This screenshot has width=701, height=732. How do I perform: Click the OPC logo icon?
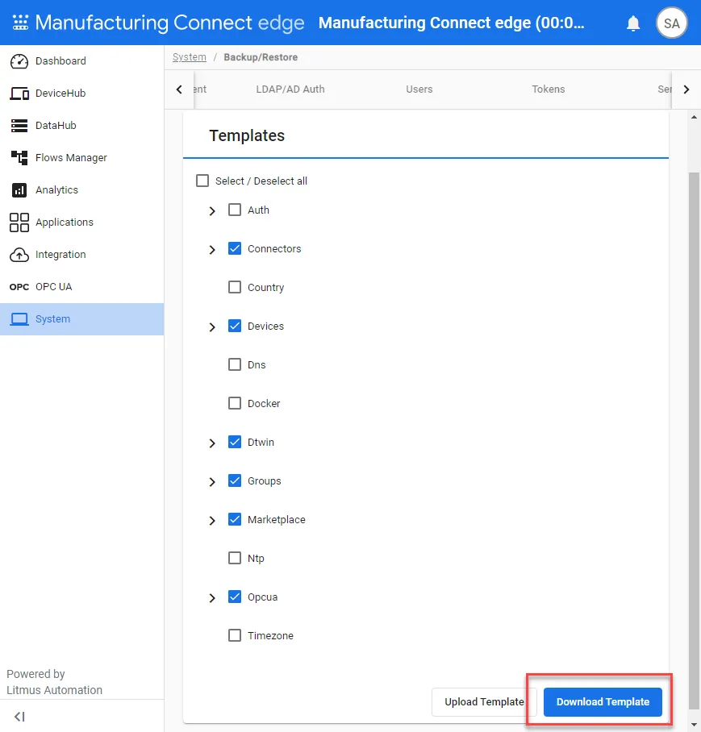[x=19, y=287]
